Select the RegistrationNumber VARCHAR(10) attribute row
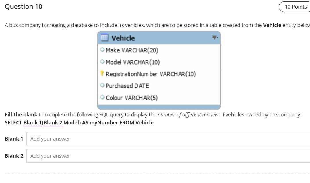This screenshot has width=310, height=183. coord(151,74)
